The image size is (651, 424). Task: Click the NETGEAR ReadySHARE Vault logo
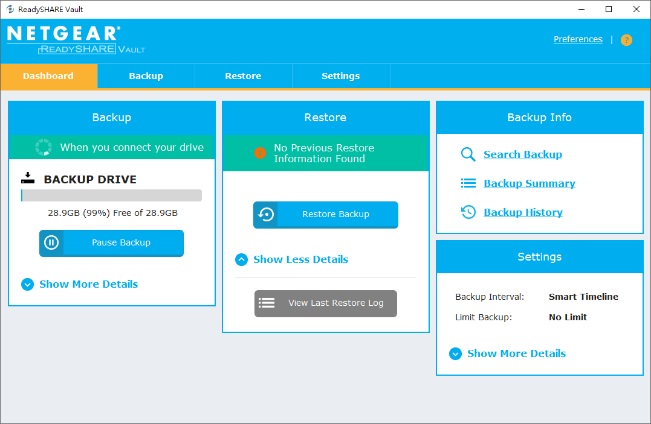pos(76,40)
